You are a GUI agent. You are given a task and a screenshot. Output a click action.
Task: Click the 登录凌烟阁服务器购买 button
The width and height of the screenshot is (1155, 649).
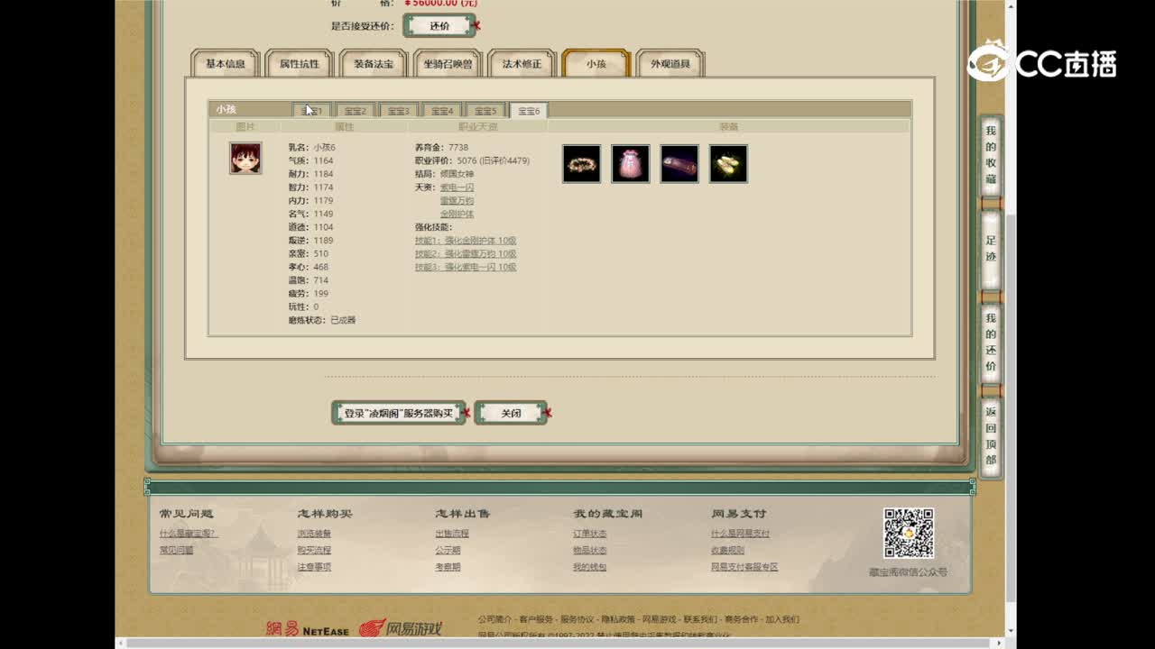click(399, 412)
